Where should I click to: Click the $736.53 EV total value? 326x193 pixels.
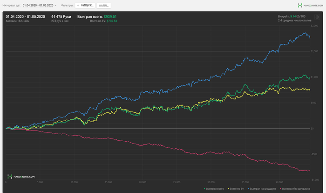[112, 21]
